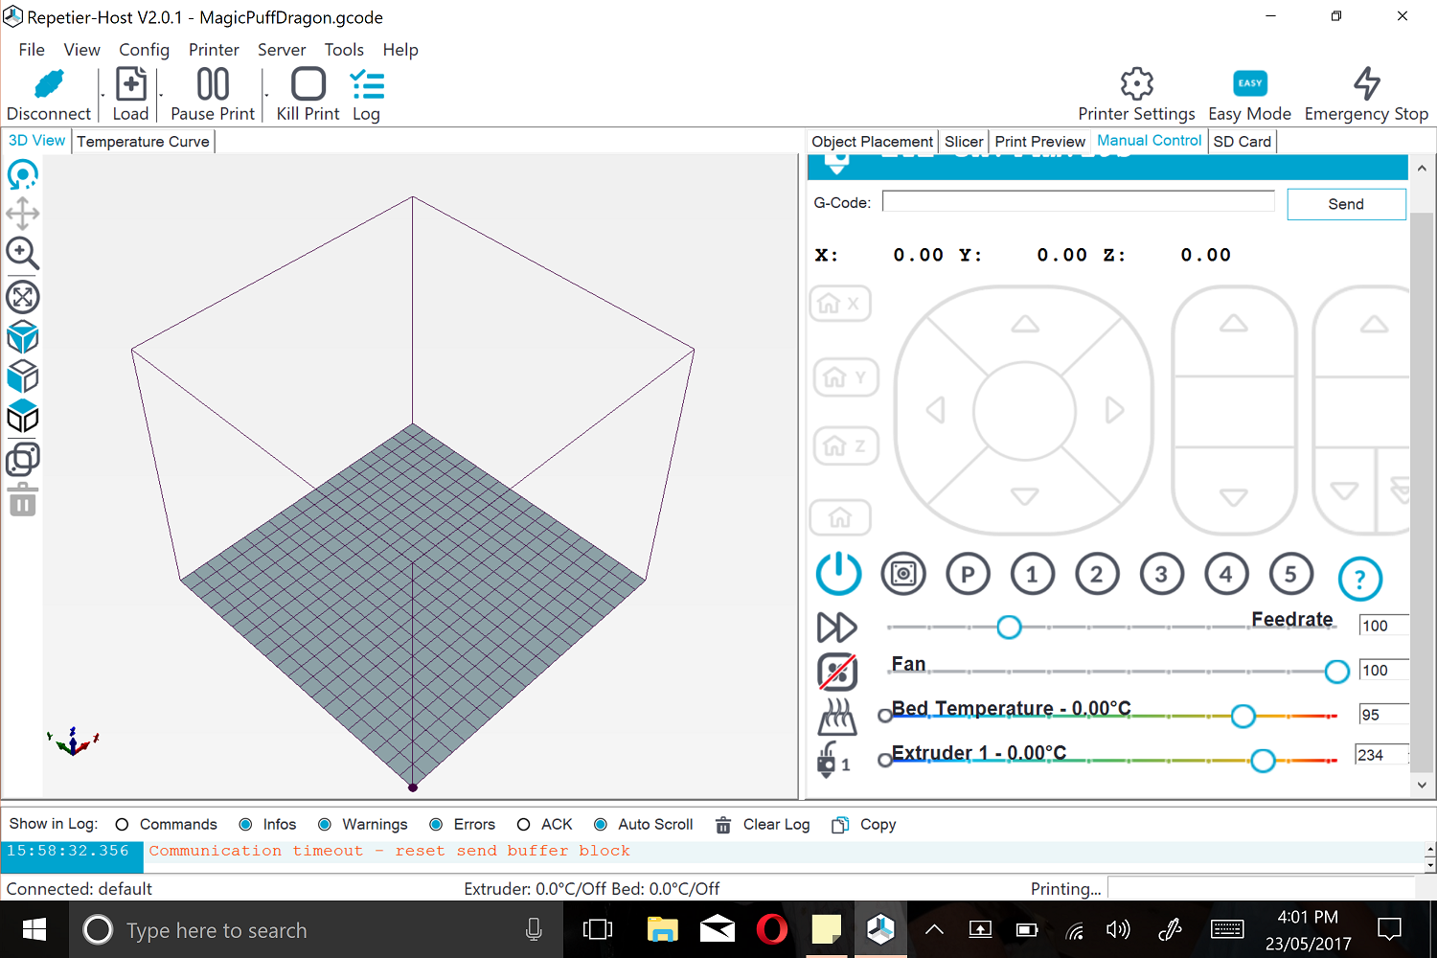Image resolution: width=1437 pixels, height=958 pixels.
Task: Disable Auto Scroll in log
Action: 601,825
